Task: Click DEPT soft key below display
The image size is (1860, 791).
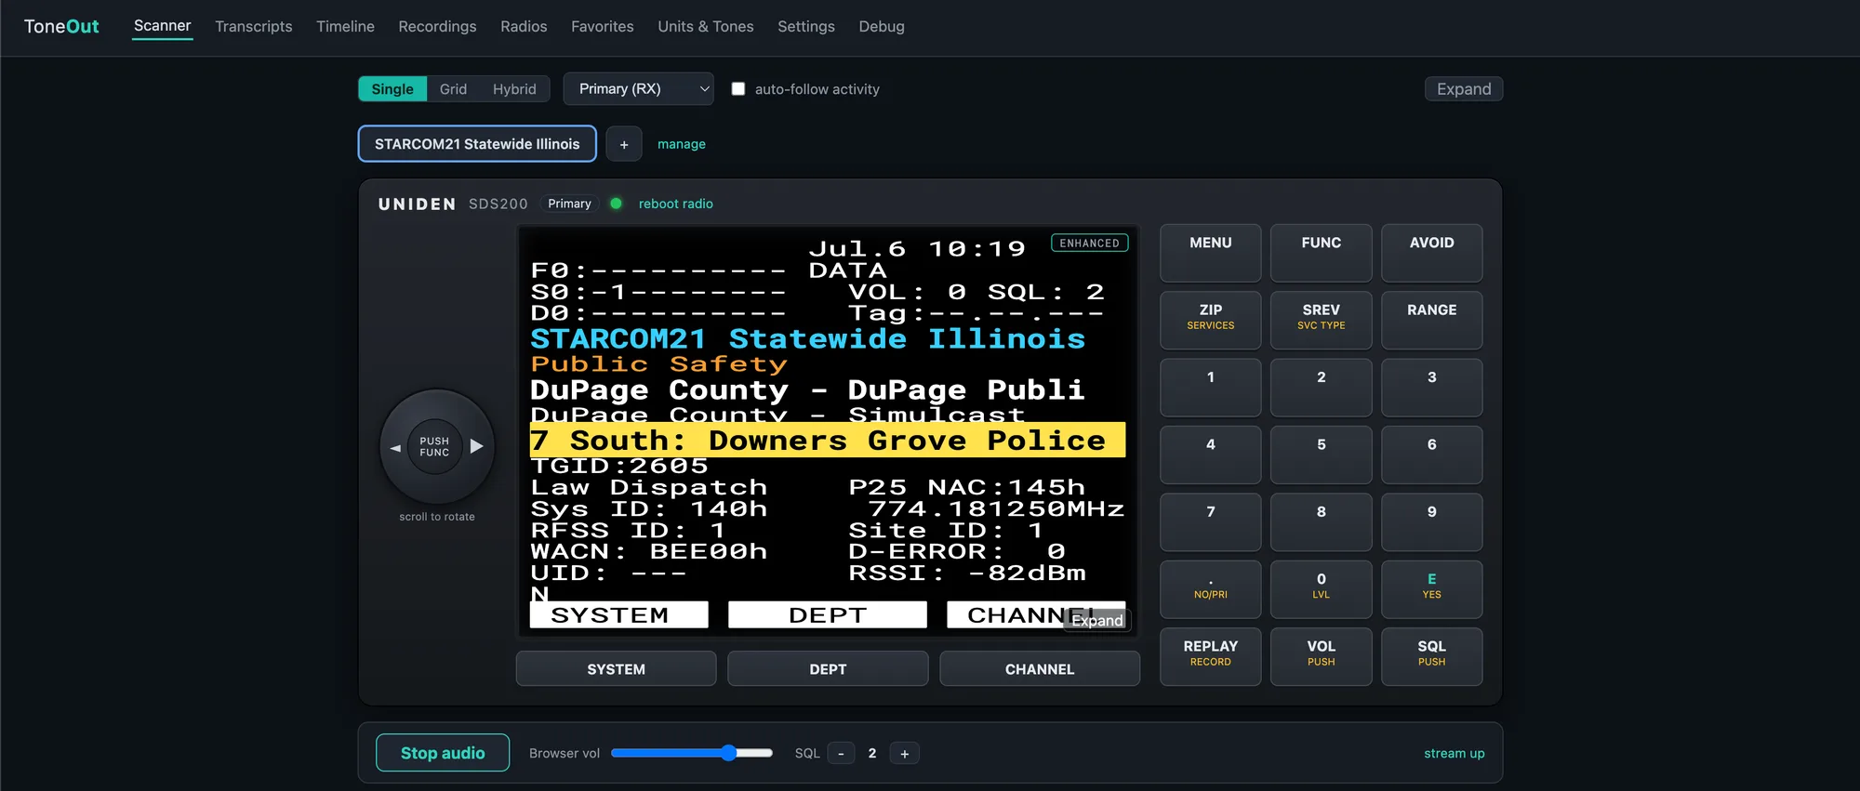Action: (828, 669)
